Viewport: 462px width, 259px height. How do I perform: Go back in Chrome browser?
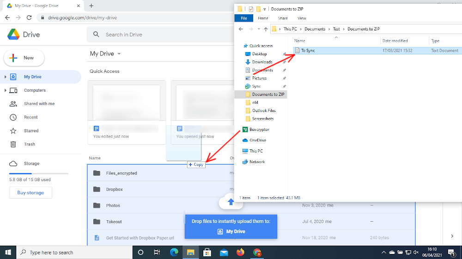coord(7,18)
